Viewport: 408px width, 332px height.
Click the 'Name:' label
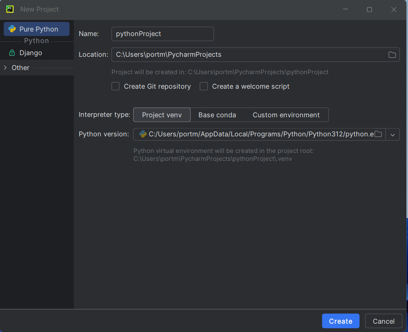point(89,34)
